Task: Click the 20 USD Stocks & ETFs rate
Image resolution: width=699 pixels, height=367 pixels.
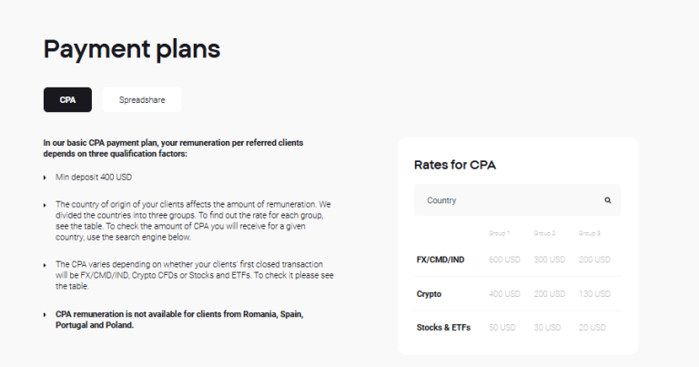Action: point(592,327)
